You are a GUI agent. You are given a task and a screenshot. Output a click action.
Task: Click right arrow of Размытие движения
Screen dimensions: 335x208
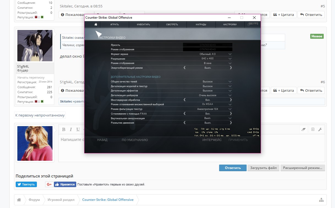231,123
